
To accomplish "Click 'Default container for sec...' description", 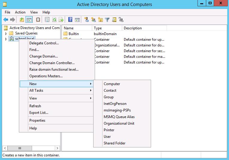I will coord(144,51).
